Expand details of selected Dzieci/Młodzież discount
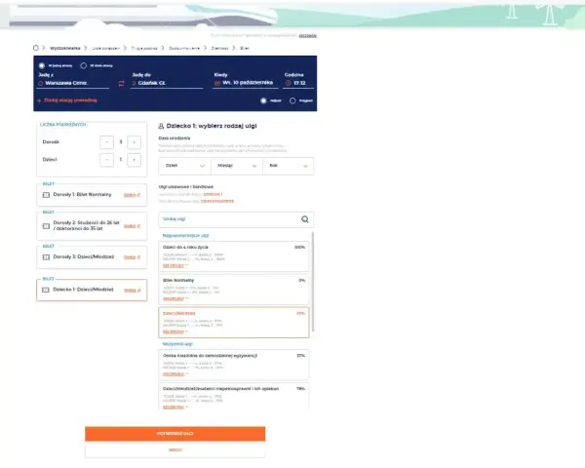Image resolution: width=585 pixels, height=468 pixels. (x=175, y=331)
